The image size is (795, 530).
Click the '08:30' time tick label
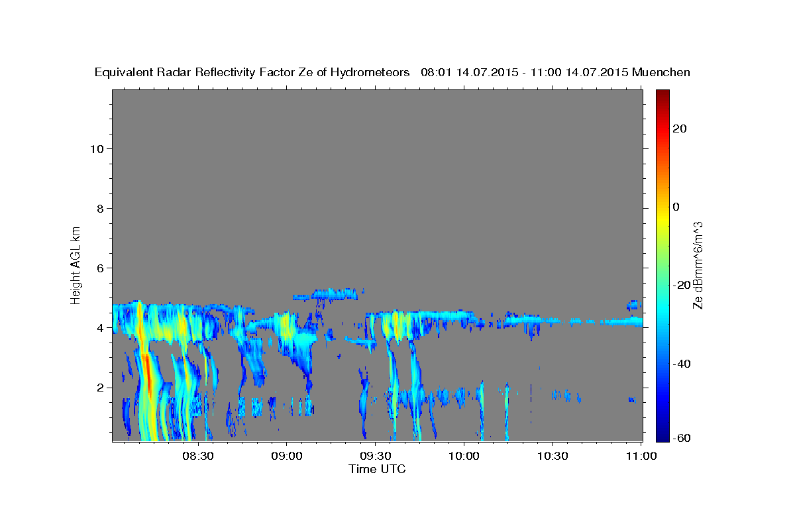(197, 456)
